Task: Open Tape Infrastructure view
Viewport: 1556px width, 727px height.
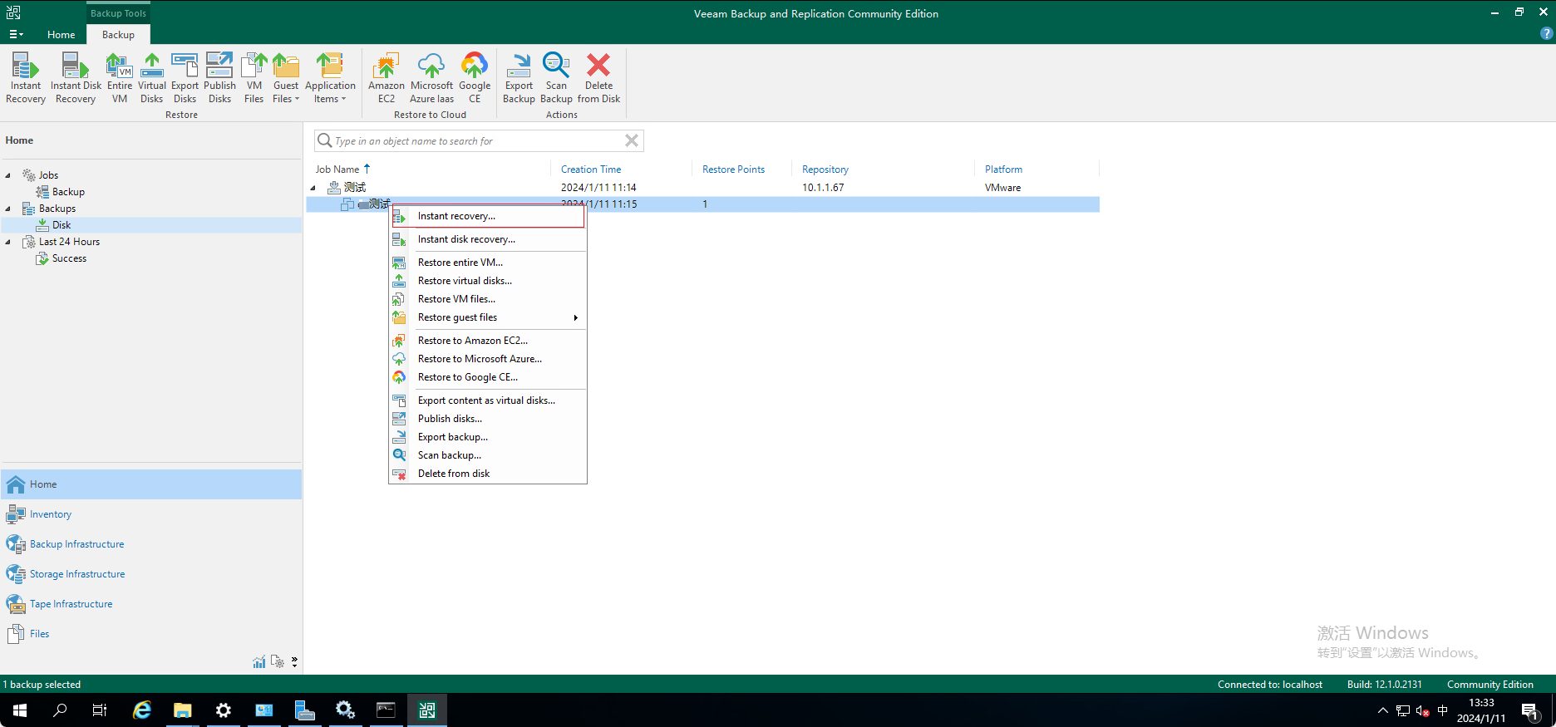Action: (x=151, y=604)
